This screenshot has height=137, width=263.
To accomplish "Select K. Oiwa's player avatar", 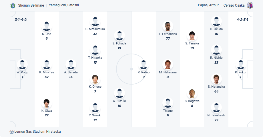I will point(47,103).
